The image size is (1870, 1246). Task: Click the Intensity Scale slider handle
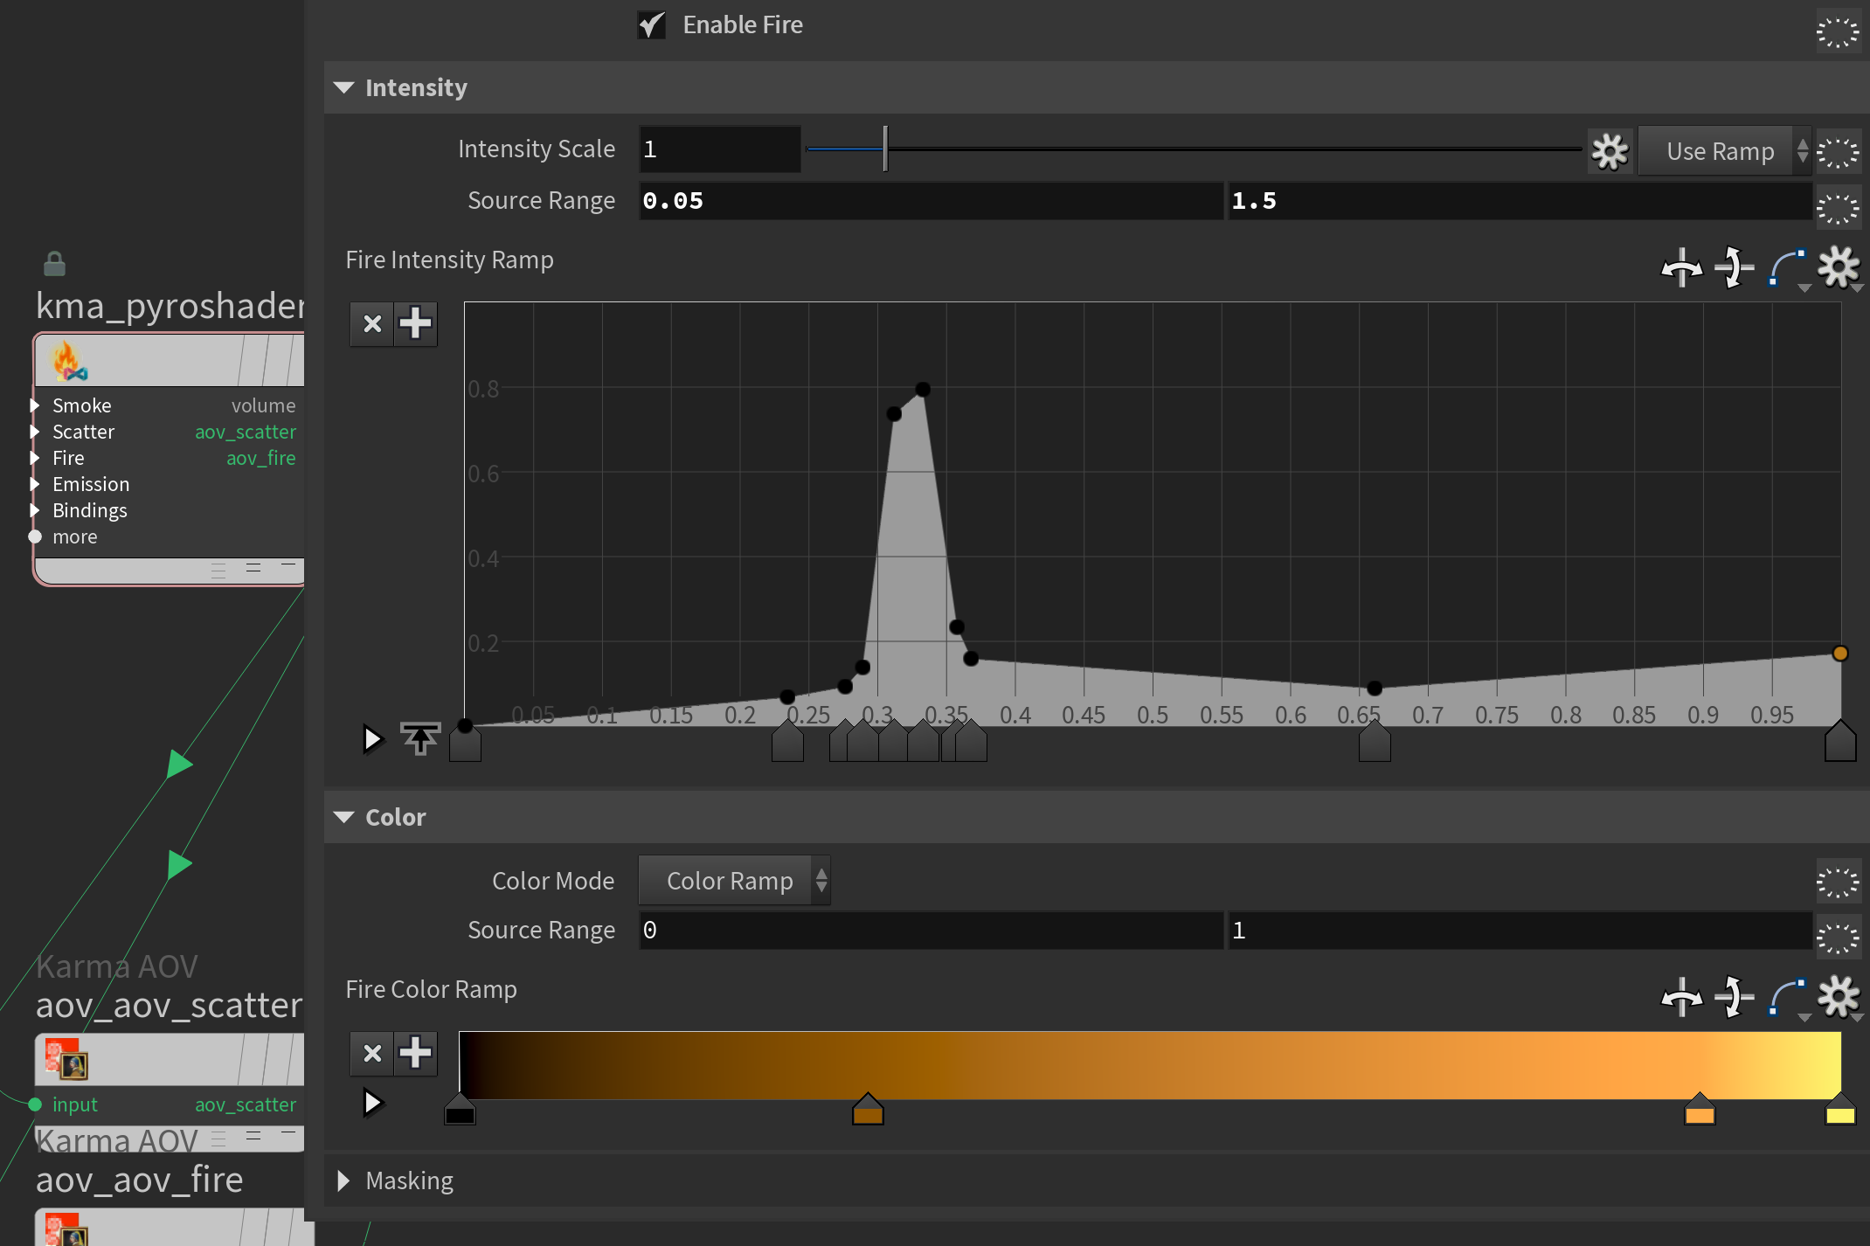coord(885,149)
